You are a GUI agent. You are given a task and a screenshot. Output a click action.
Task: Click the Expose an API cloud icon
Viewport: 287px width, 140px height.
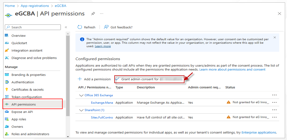click(7, 112)
